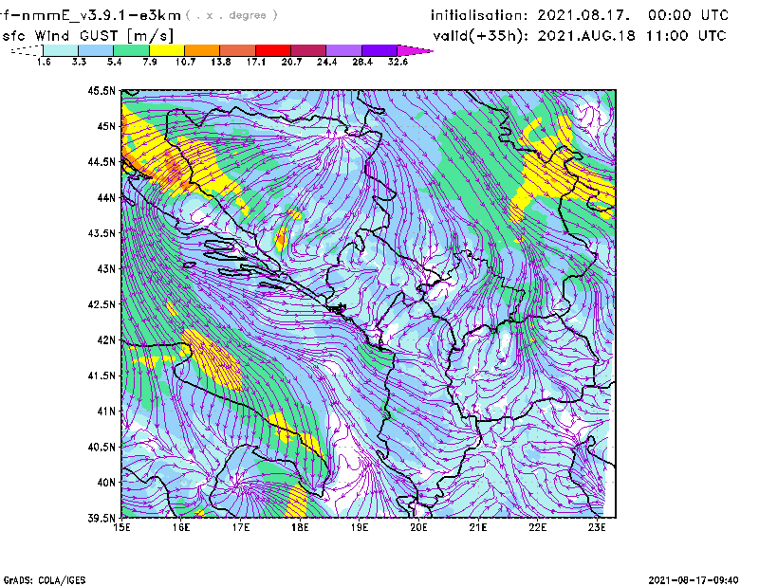759x586 pixels.
Task: Click the legend value 1.6
Action: [x=44, y=62]
